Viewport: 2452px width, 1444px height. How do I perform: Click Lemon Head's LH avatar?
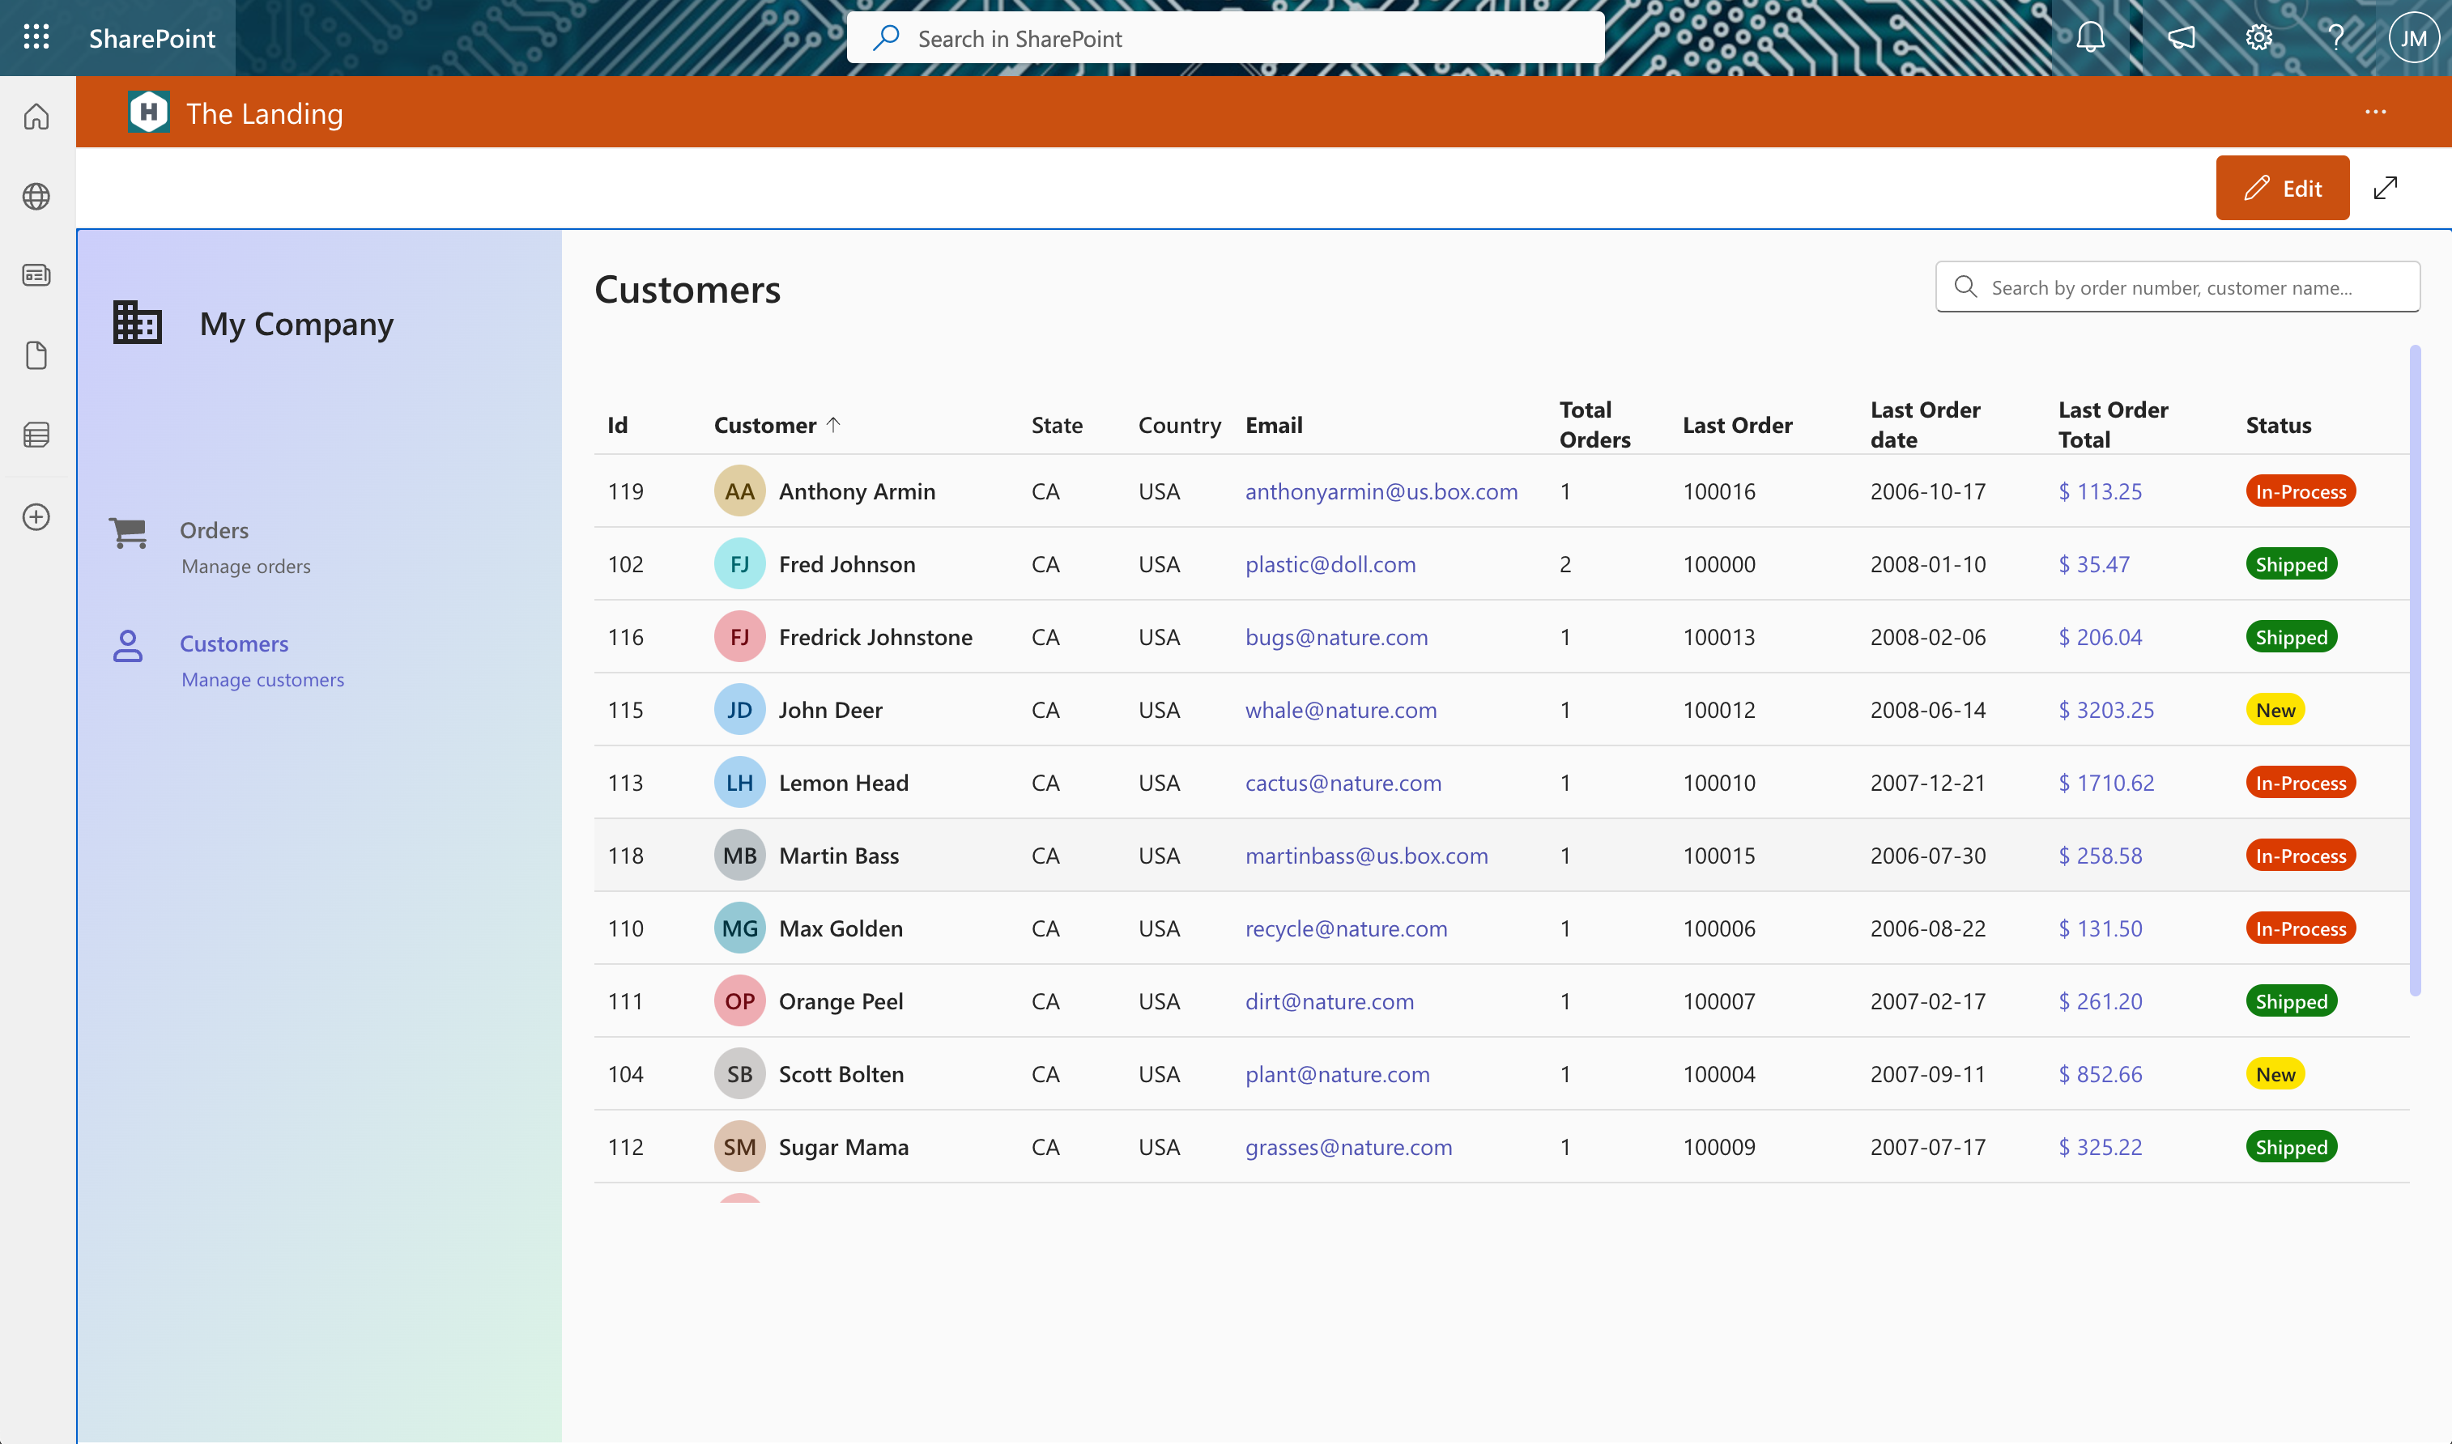point(740,784)
